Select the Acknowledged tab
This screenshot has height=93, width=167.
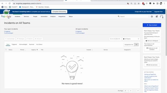23,44
